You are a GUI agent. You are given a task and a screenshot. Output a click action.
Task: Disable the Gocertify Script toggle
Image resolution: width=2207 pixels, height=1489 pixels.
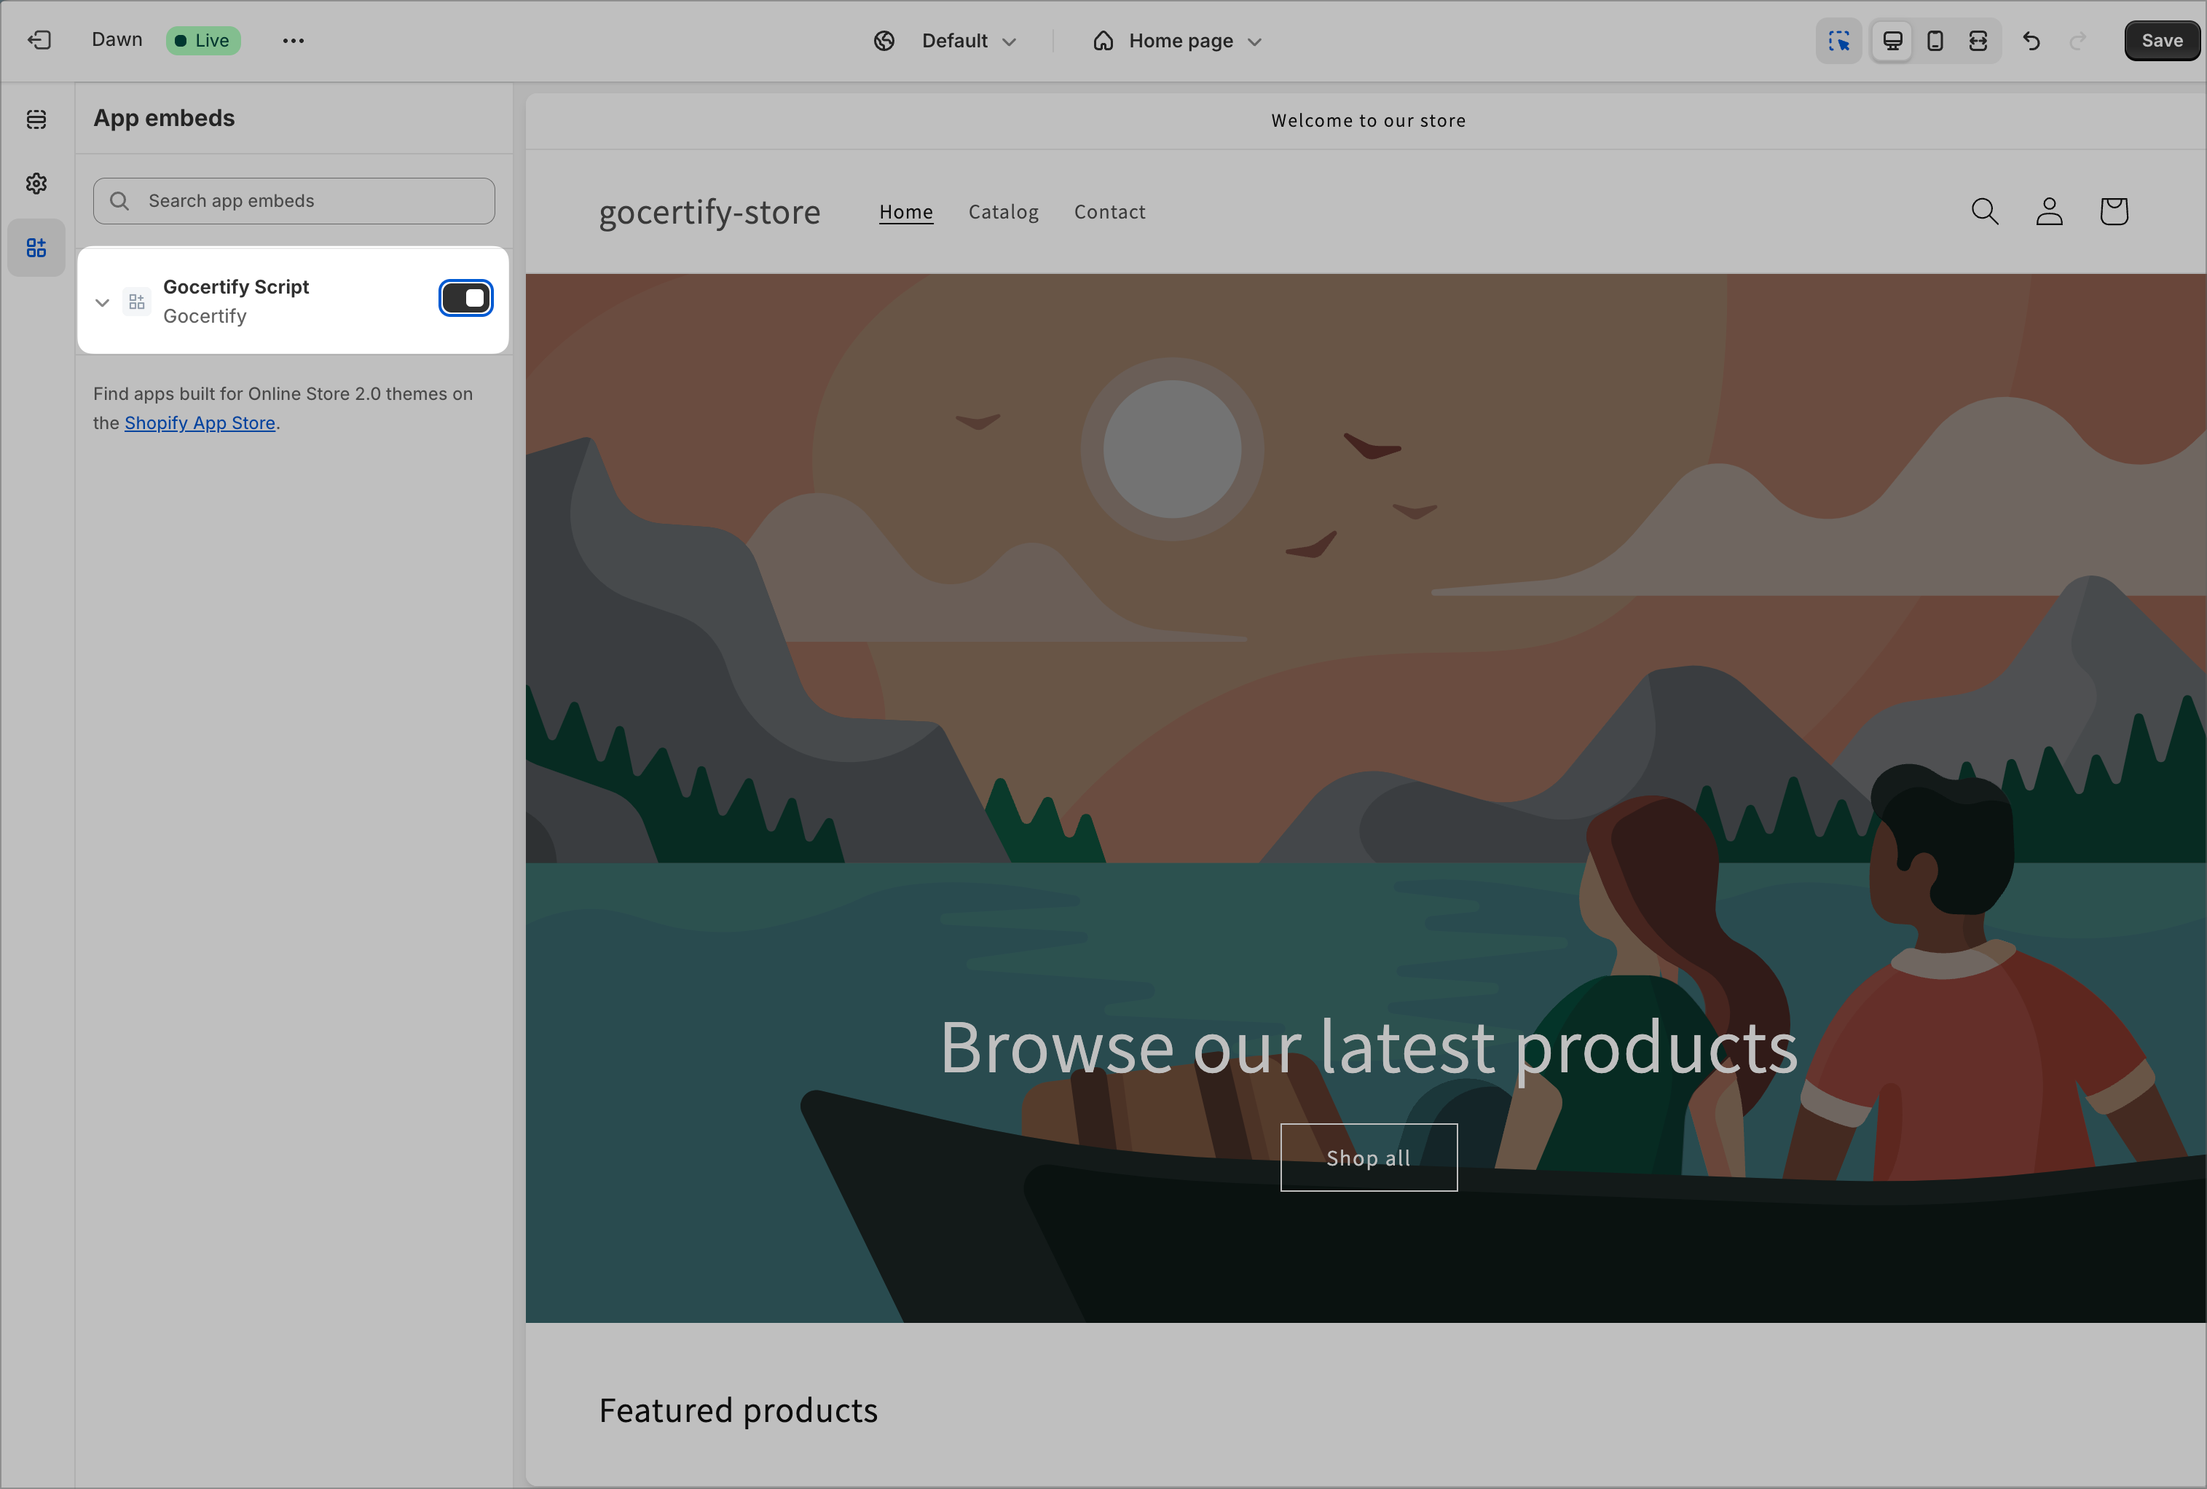(465, 298)
